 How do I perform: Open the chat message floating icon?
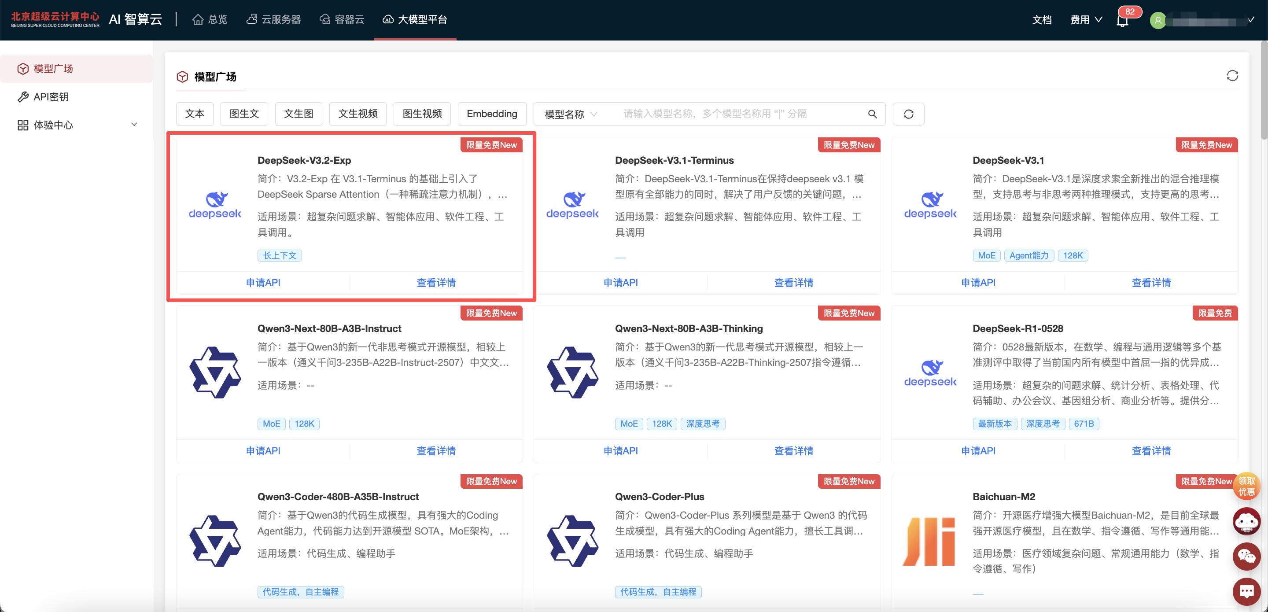[1246, 591]
